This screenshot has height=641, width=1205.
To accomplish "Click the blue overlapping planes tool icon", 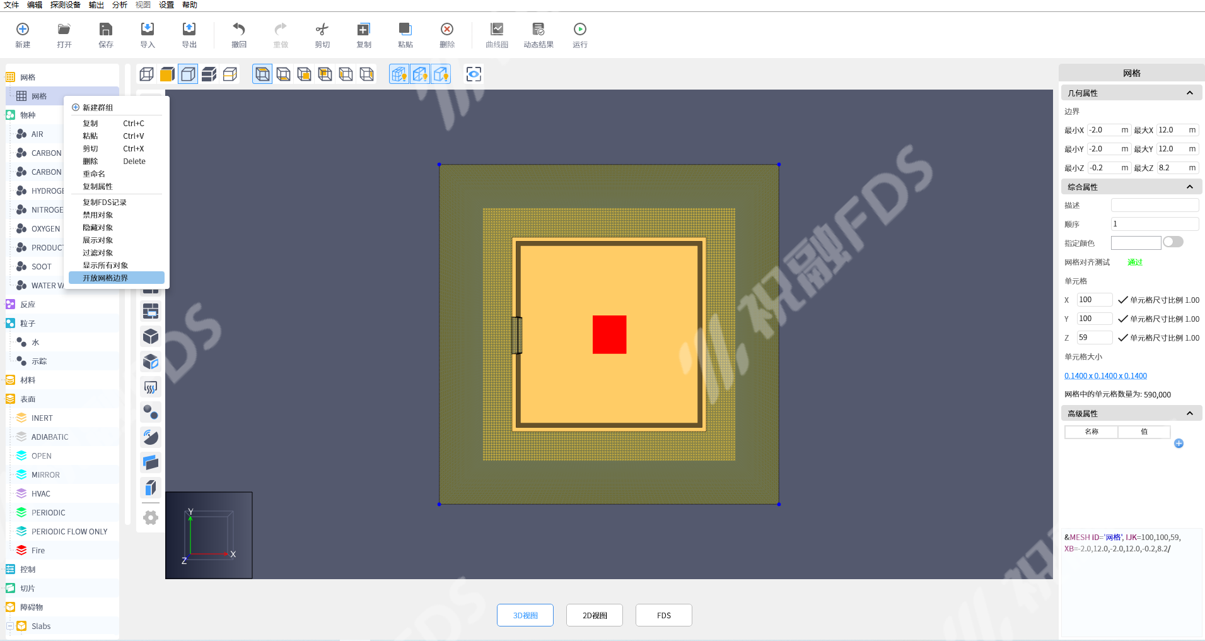I will 151,462.
